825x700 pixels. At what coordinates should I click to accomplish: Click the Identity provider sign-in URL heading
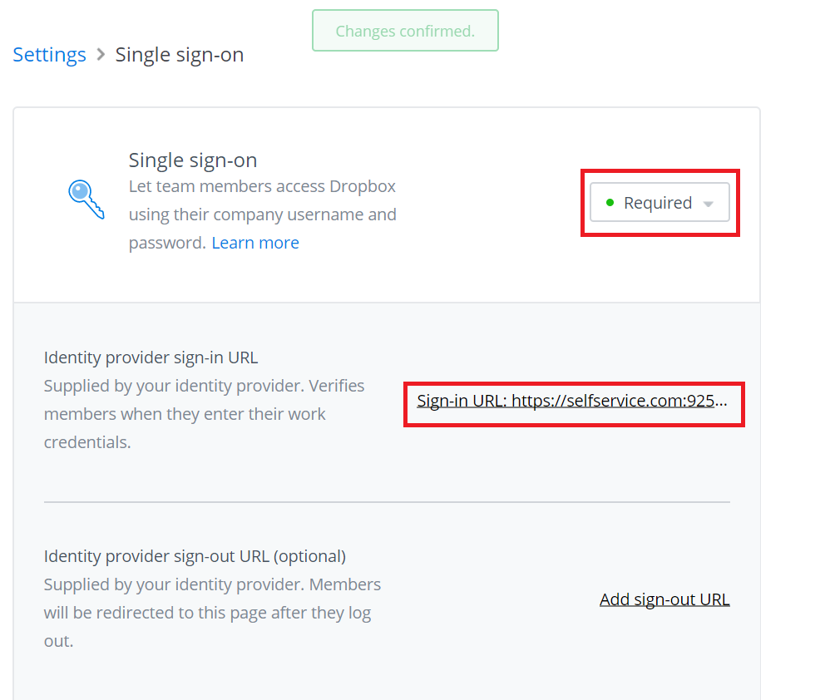click(x=151, y=357)
